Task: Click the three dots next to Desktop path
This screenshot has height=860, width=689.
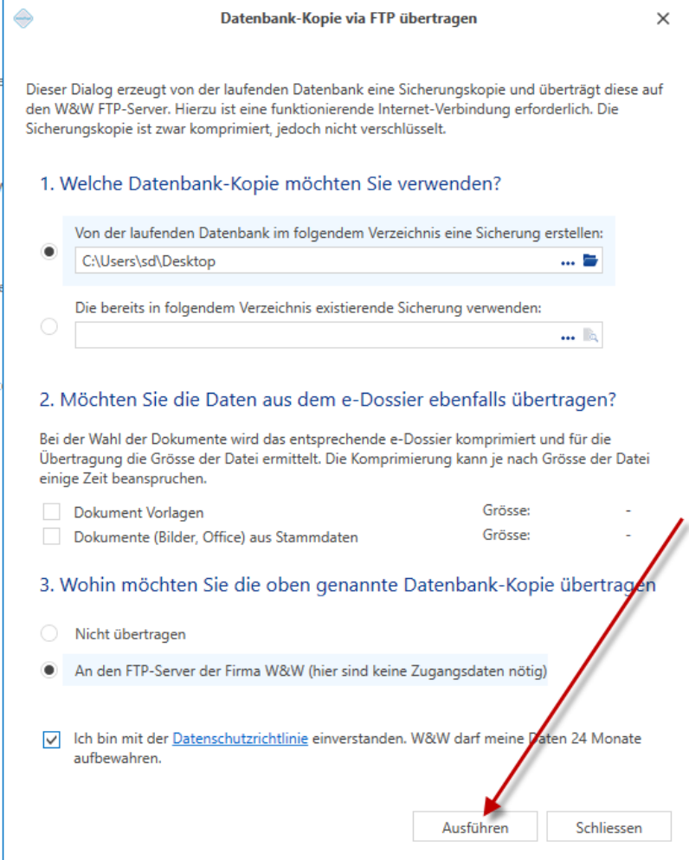Action: pos(568,263)
